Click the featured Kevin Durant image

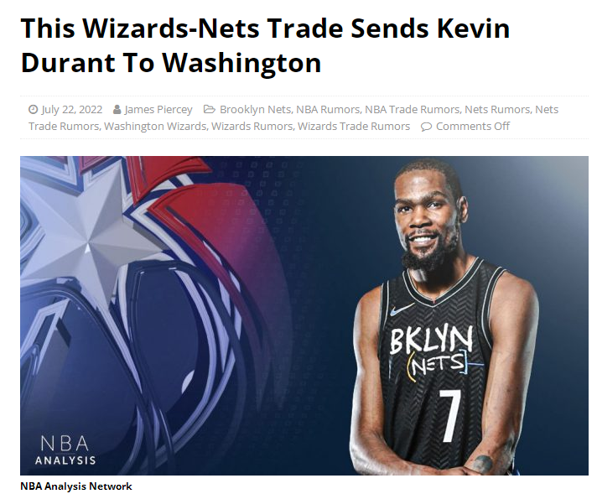tap(304, 315)
